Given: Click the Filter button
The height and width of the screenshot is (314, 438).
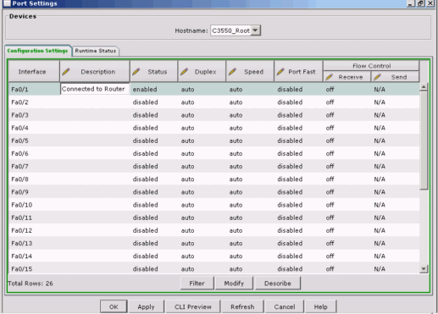Looking at the screenshot, I should click(x=197, y=284).
